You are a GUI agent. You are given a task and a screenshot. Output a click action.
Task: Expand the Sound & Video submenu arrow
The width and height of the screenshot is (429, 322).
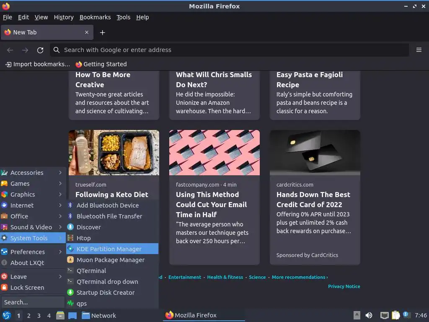coord(60,227)
